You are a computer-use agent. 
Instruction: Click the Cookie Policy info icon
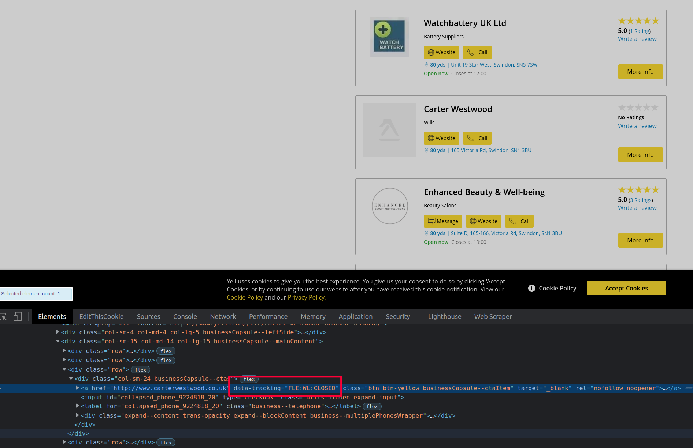532,289
